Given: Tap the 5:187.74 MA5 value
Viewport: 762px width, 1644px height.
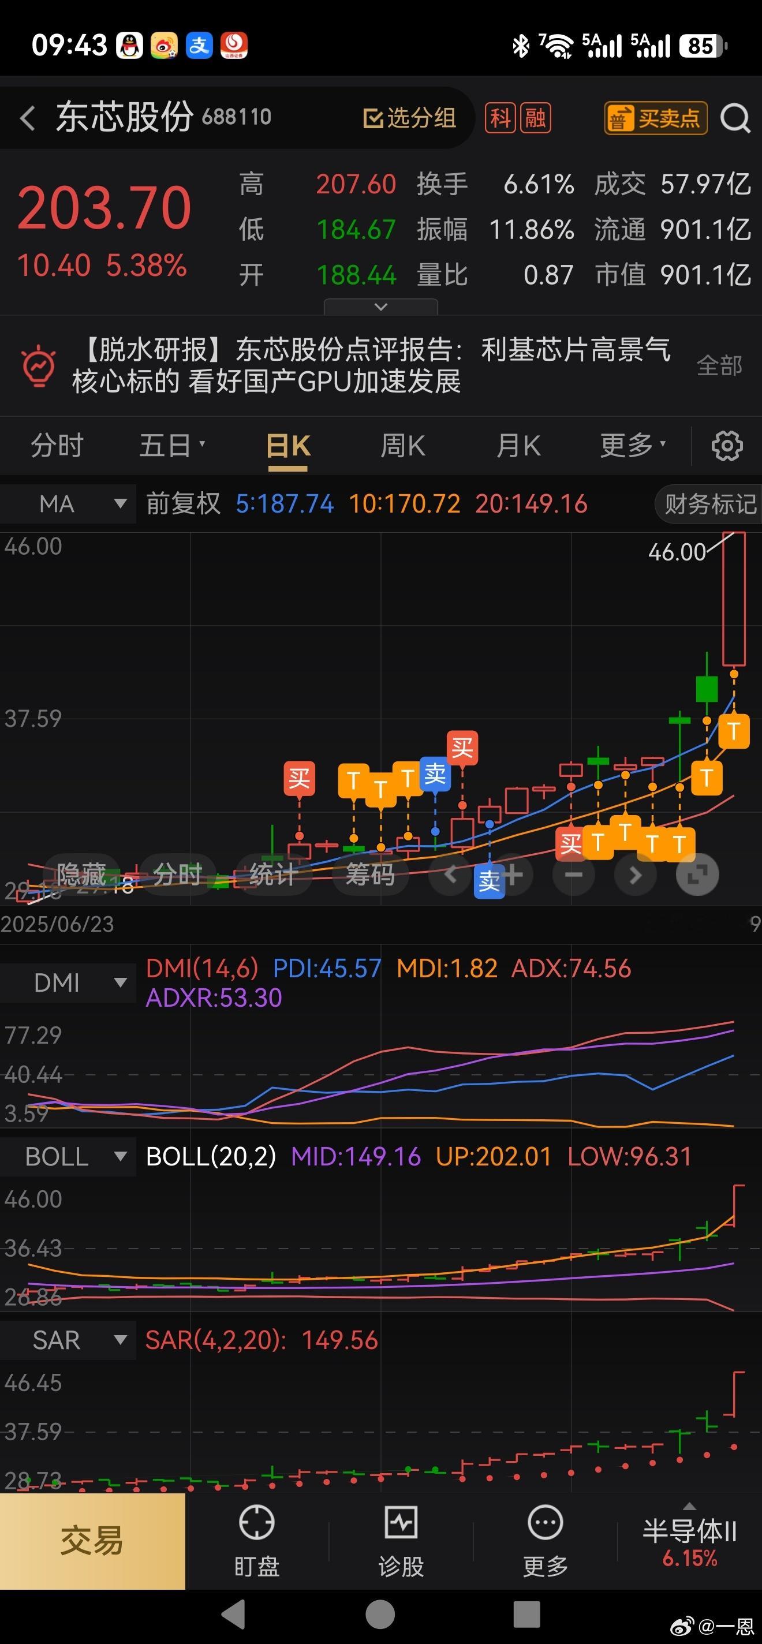Looking at the screenshot, I should (285, 504).
